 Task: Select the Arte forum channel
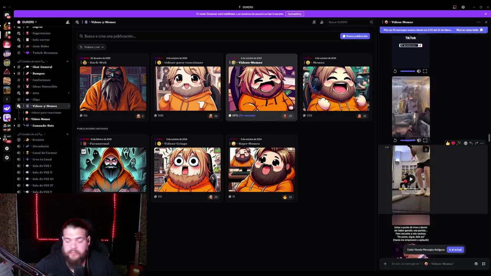[43, 93]
